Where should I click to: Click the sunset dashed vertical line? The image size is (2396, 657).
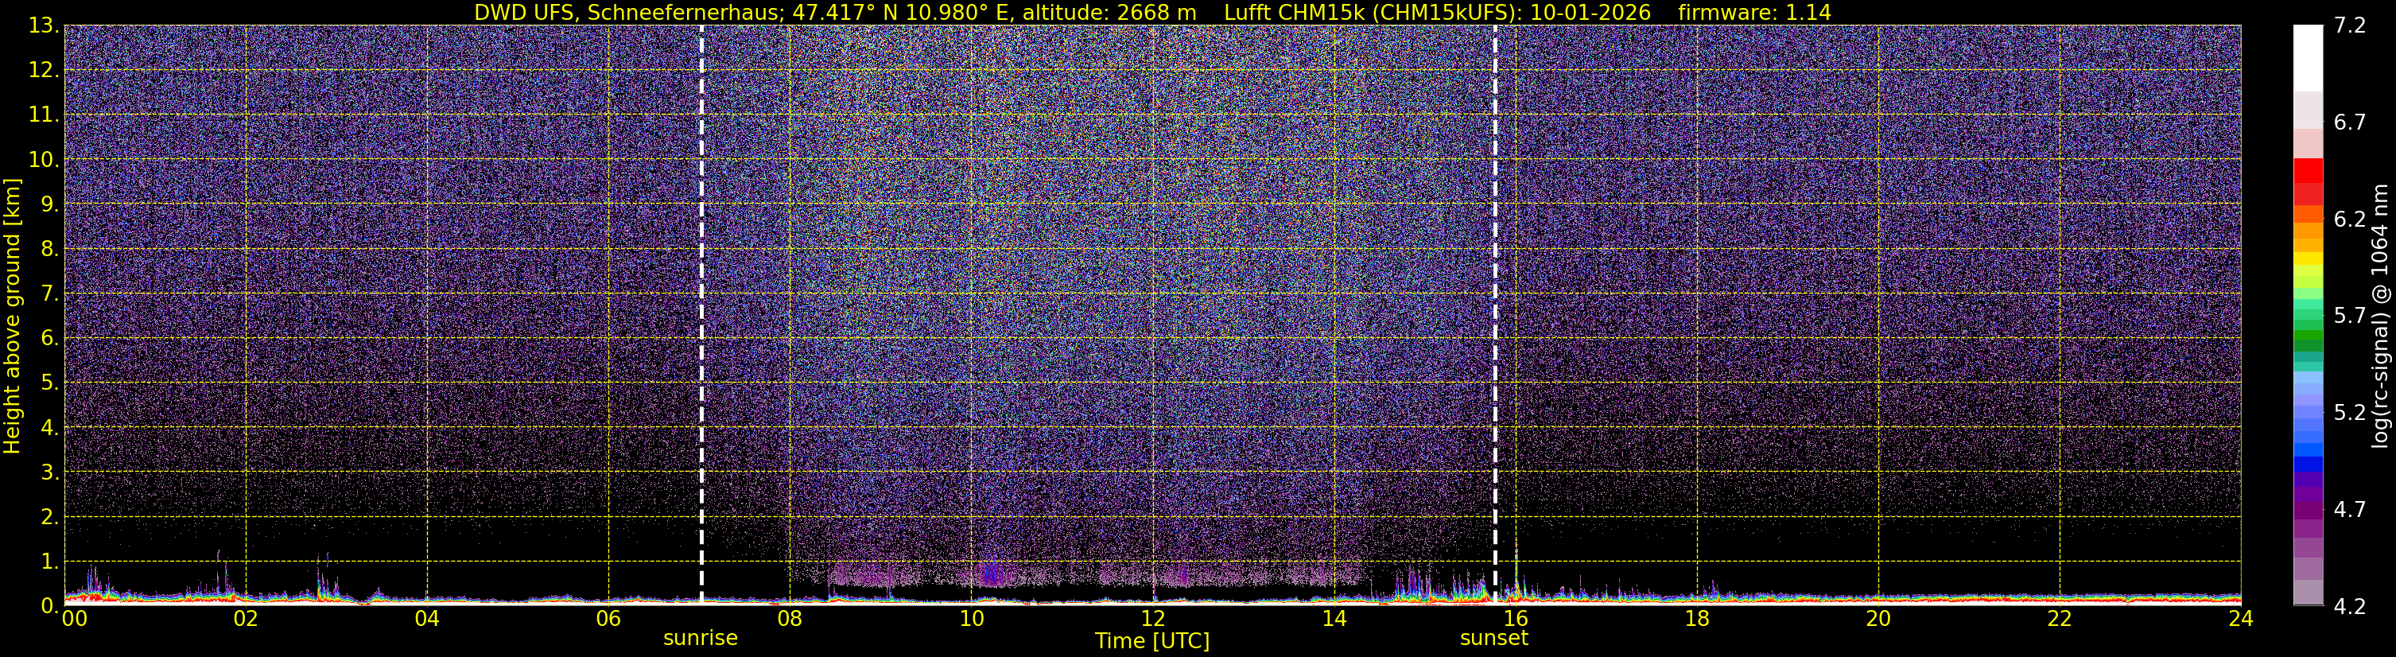1495,314
